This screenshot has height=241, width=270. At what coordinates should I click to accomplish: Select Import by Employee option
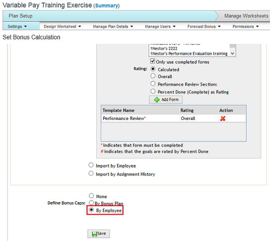tap(91, 165)
